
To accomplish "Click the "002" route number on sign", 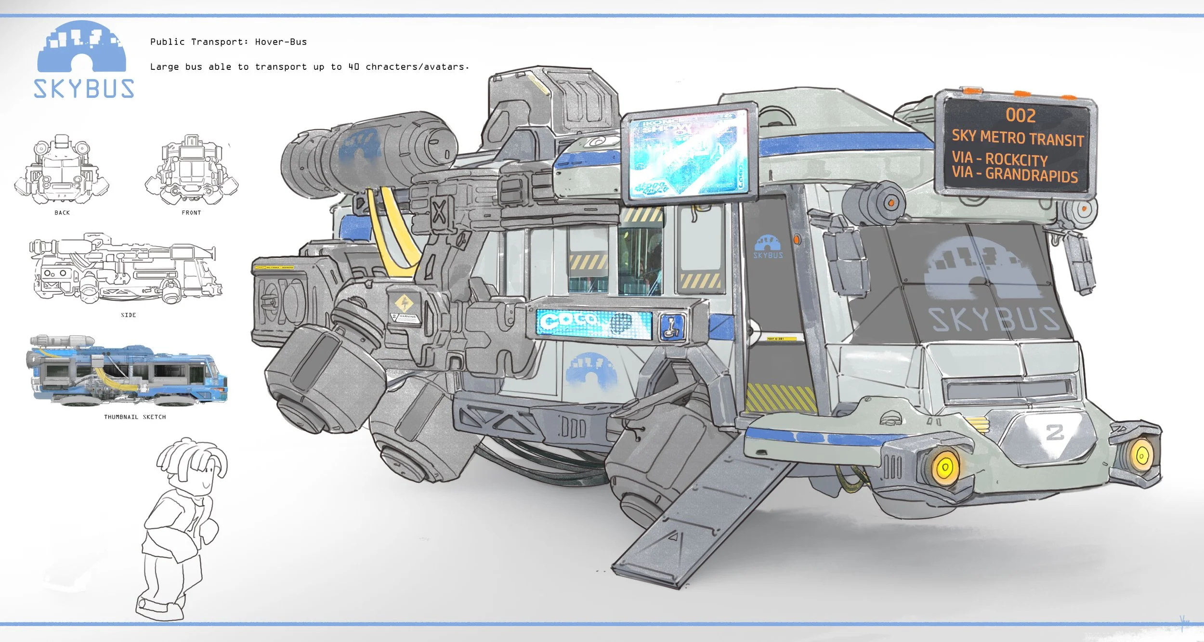I will click(1020, 116).
